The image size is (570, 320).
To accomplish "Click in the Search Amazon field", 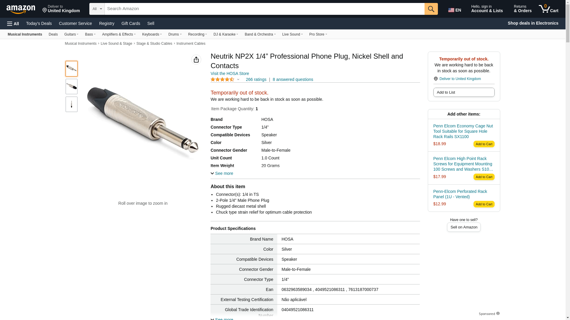I will (x=264, y=9).
